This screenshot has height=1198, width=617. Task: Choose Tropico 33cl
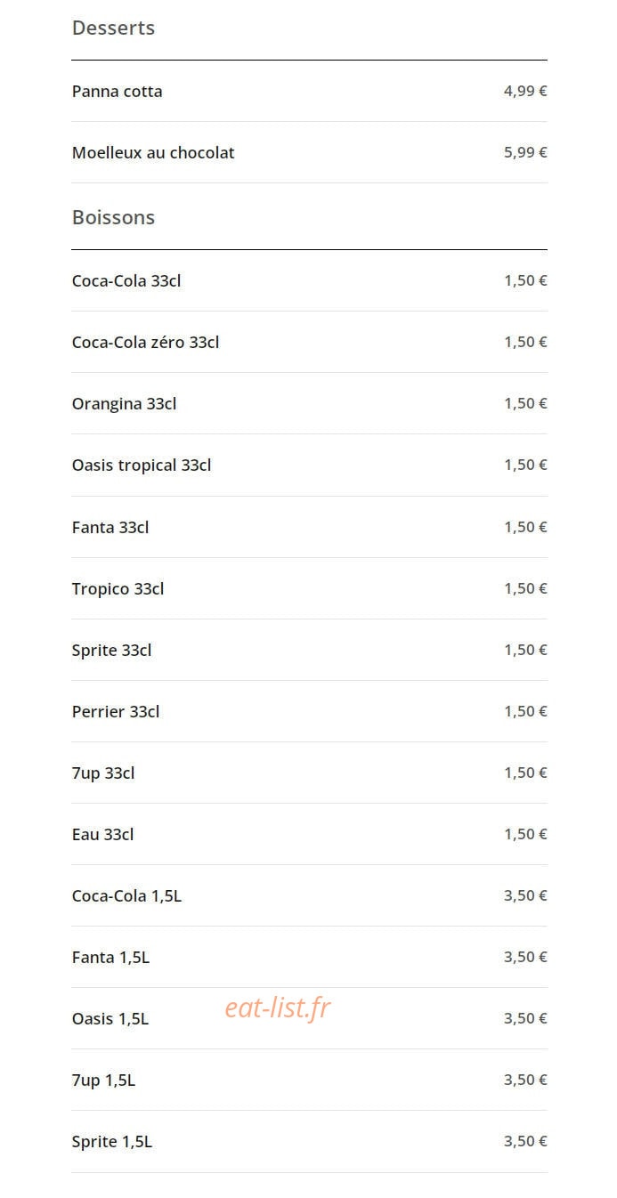(x=309, y=588)
